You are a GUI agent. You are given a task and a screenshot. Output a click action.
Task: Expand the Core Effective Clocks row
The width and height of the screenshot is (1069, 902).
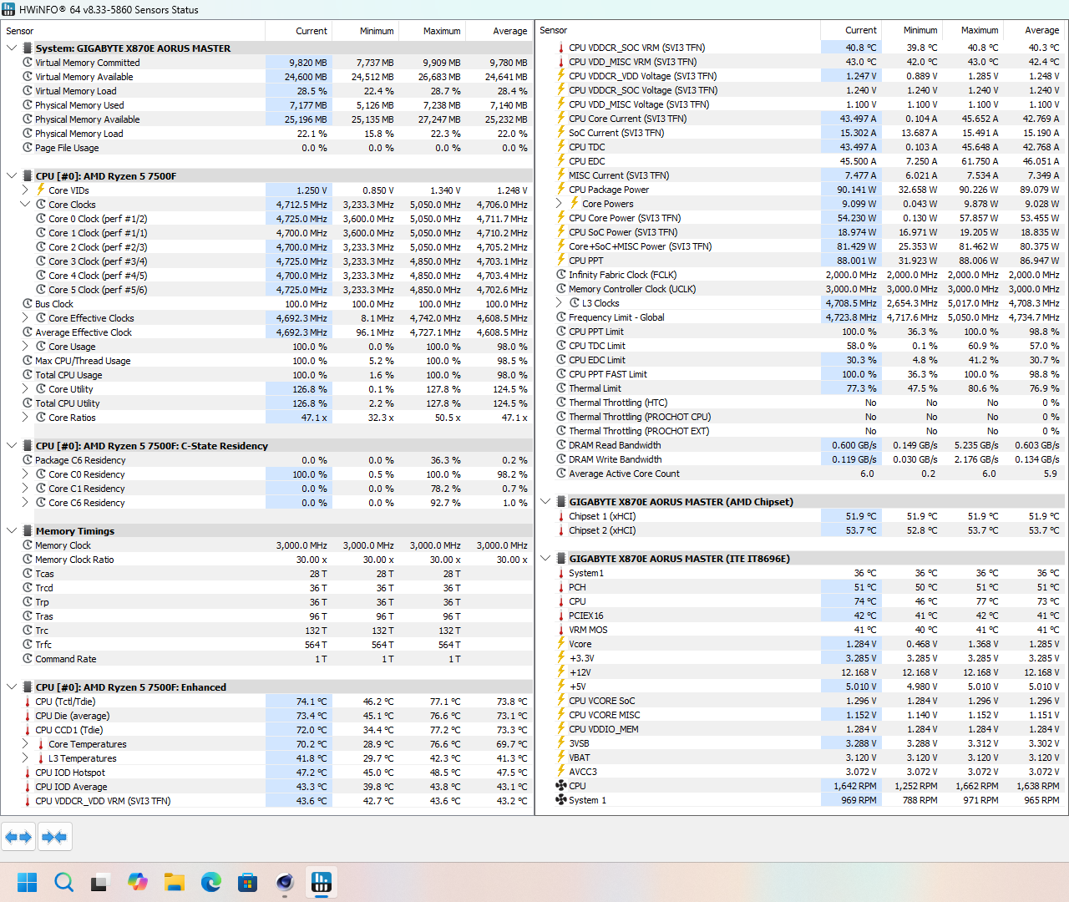coord(25,318)
